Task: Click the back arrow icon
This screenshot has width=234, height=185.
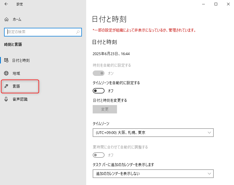Action: pos(6,4)
